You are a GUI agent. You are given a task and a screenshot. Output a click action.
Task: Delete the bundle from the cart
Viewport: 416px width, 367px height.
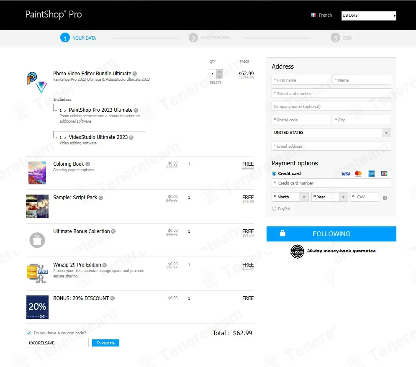[216, 82]
